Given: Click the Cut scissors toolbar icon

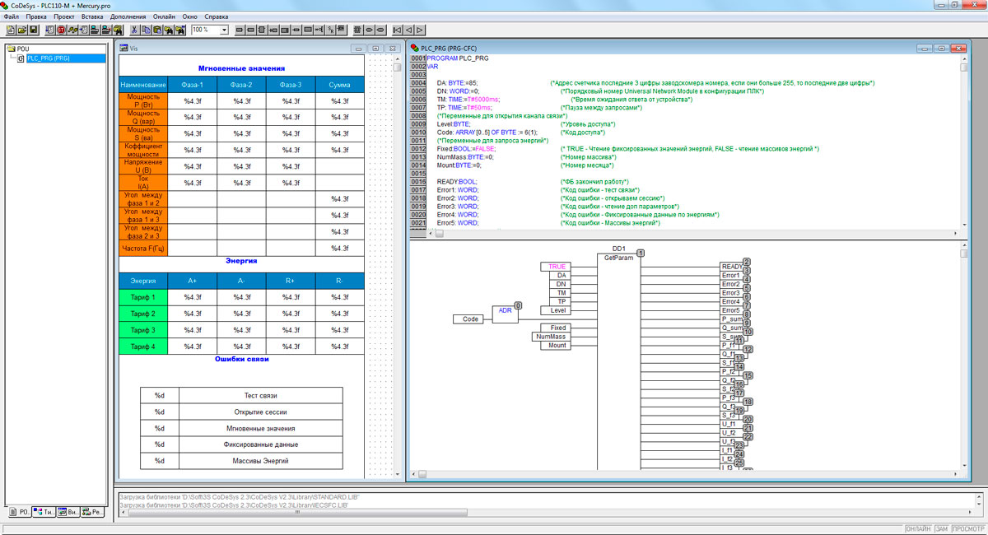Looking at the screenshot, I should [133, 30].
